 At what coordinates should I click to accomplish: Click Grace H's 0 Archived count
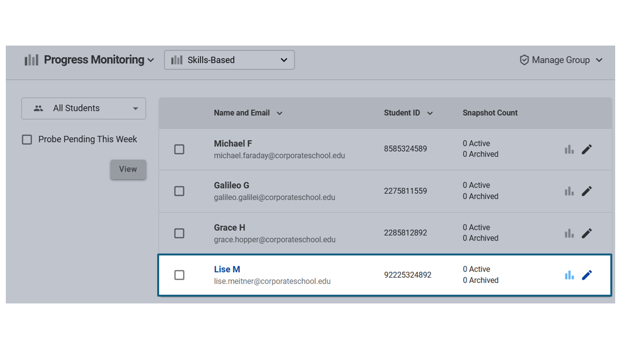pyautogui.click(x=480, y=238)
